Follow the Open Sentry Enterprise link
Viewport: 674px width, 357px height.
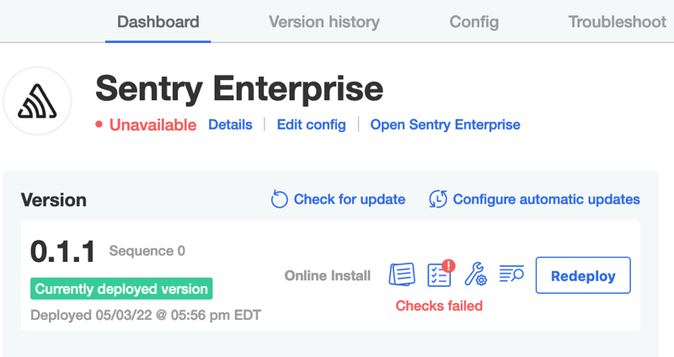coord(445,125)
